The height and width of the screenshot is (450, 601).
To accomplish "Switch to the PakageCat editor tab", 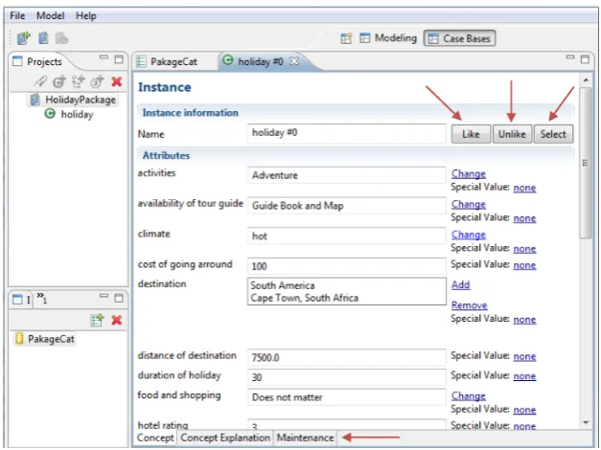I will coord(168,61).
